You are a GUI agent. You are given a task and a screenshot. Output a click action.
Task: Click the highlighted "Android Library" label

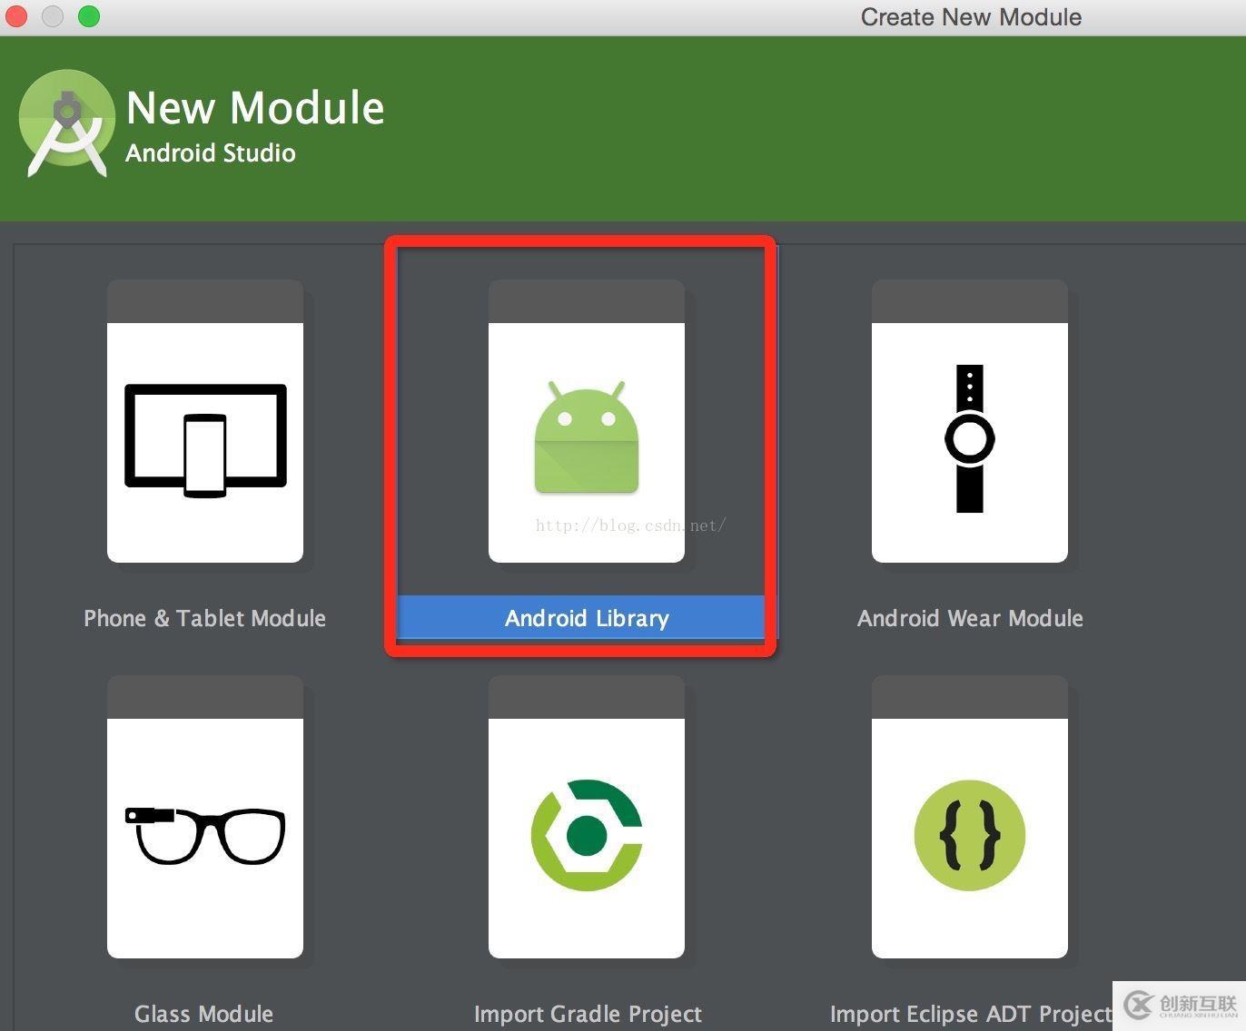[587, 618]
